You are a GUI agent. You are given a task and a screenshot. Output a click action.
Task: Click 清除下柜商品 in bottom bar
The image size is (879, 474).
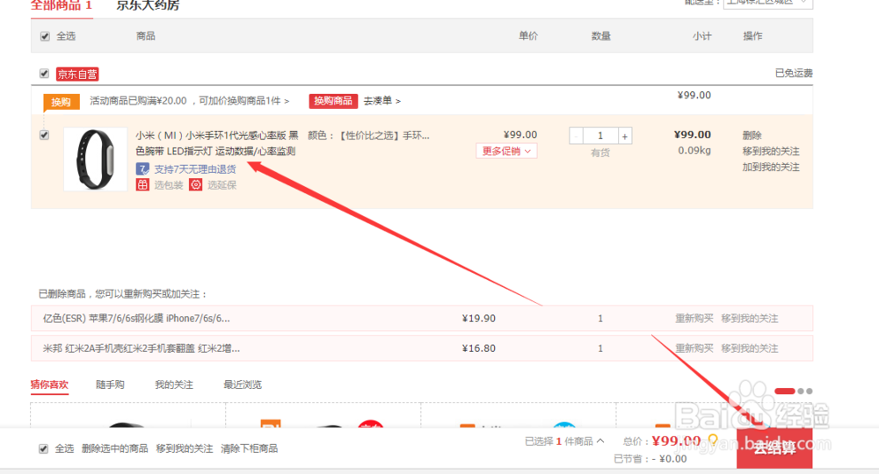point(249,449)
